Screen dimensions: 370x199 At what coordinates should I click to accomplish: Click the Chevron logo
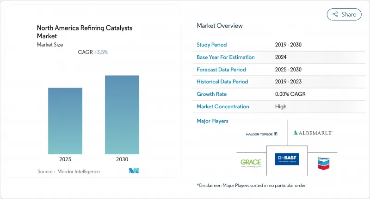pos(323,163)
